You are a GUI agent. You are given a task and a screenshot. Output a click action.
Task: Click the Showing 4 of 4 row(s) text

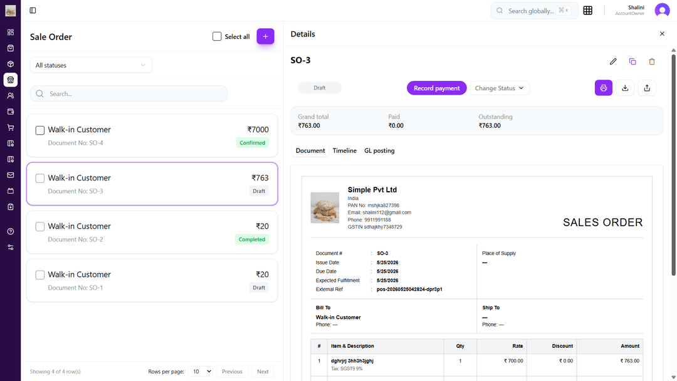click(55, 372)
